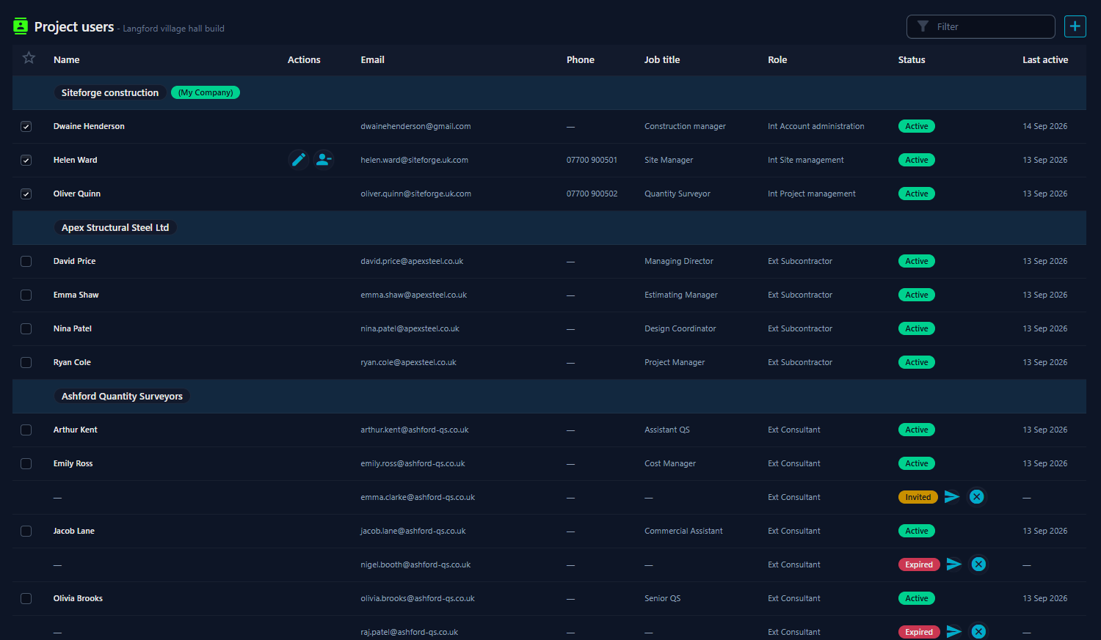Click job title Commercial Assistant
This screenshot has width=1101, height=640.
683,531
